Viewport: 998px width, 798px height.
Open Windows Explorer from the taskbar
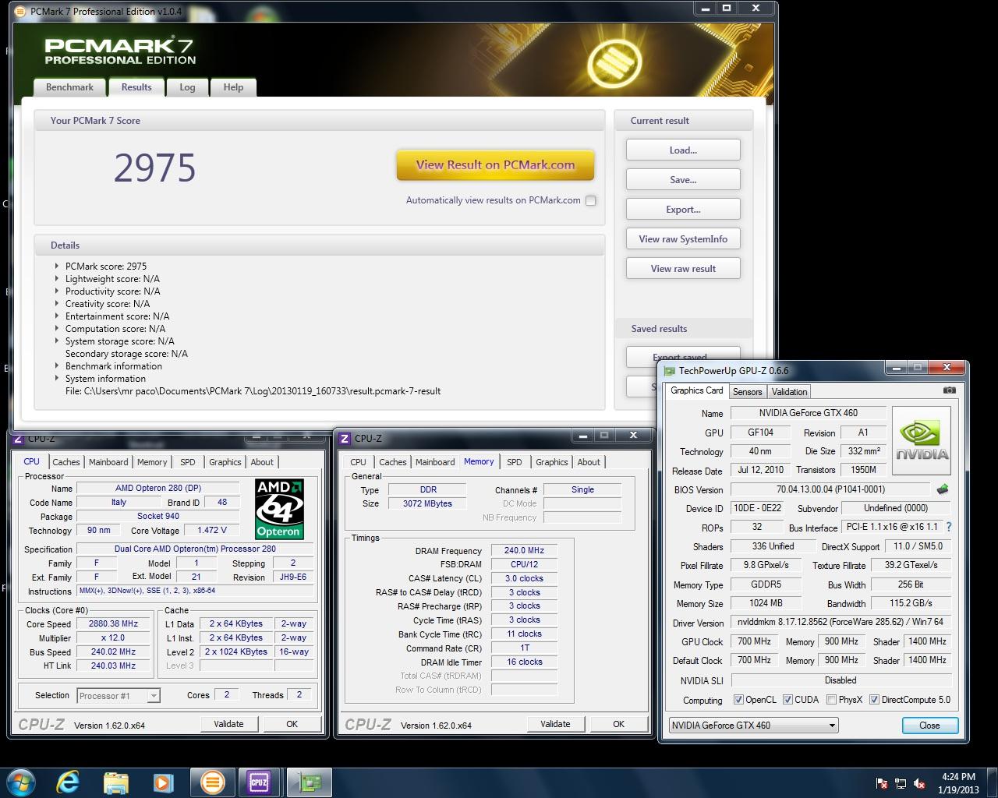(115, 782)
